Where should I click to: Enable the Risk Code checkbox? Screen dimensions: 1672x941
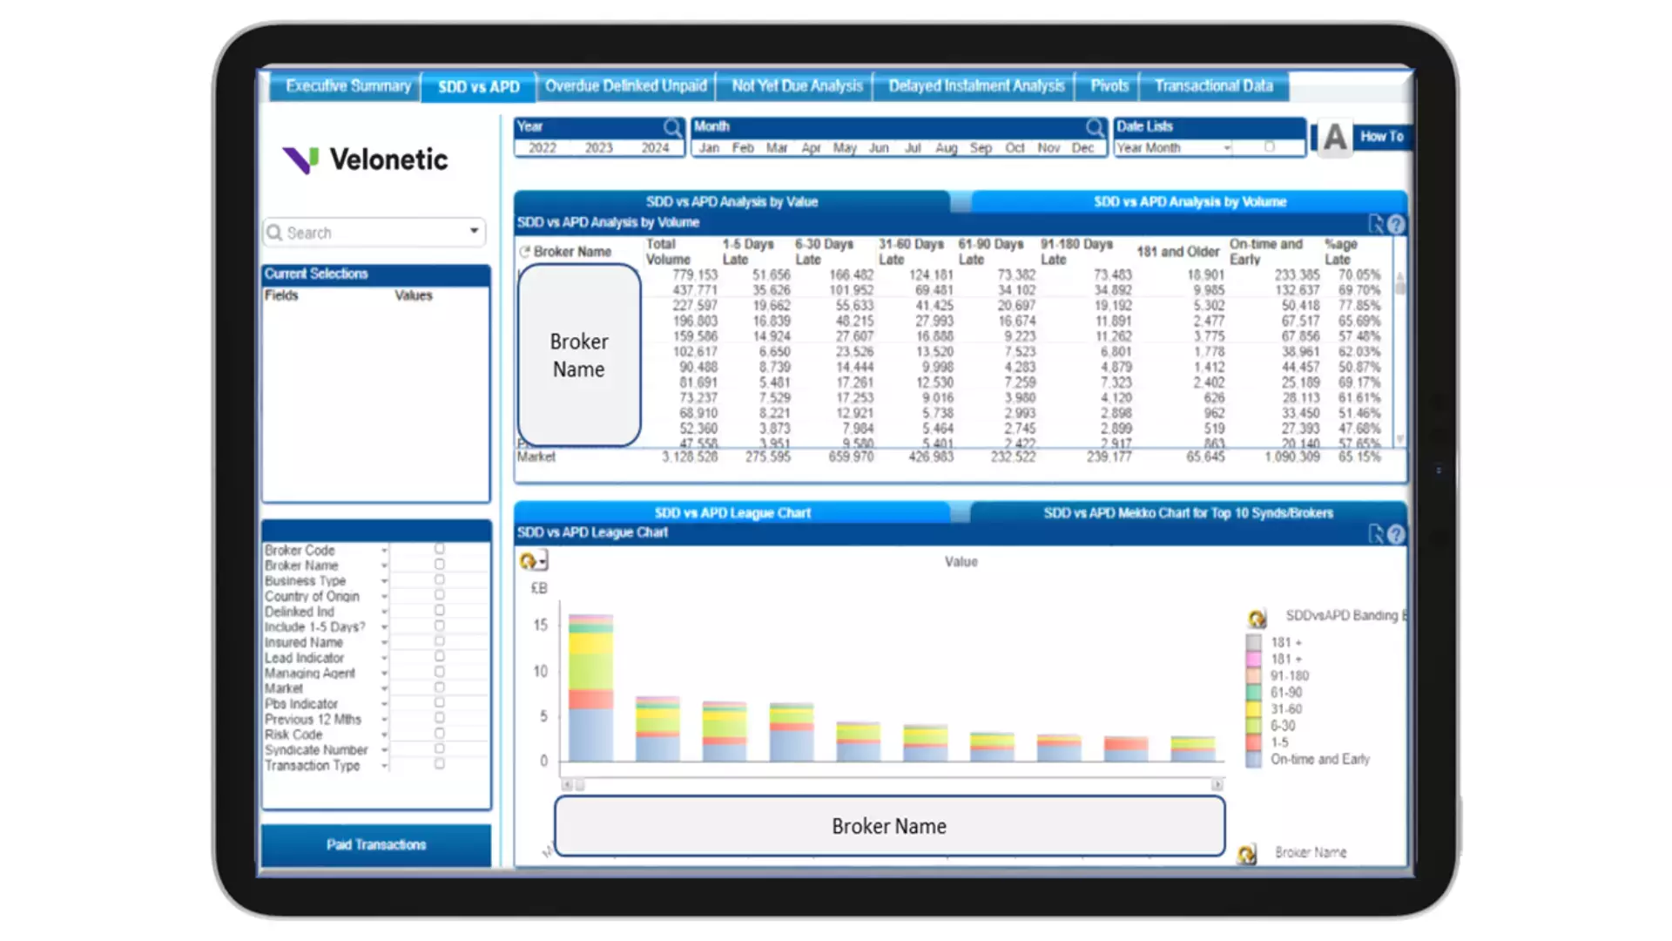tap(440, 733)
